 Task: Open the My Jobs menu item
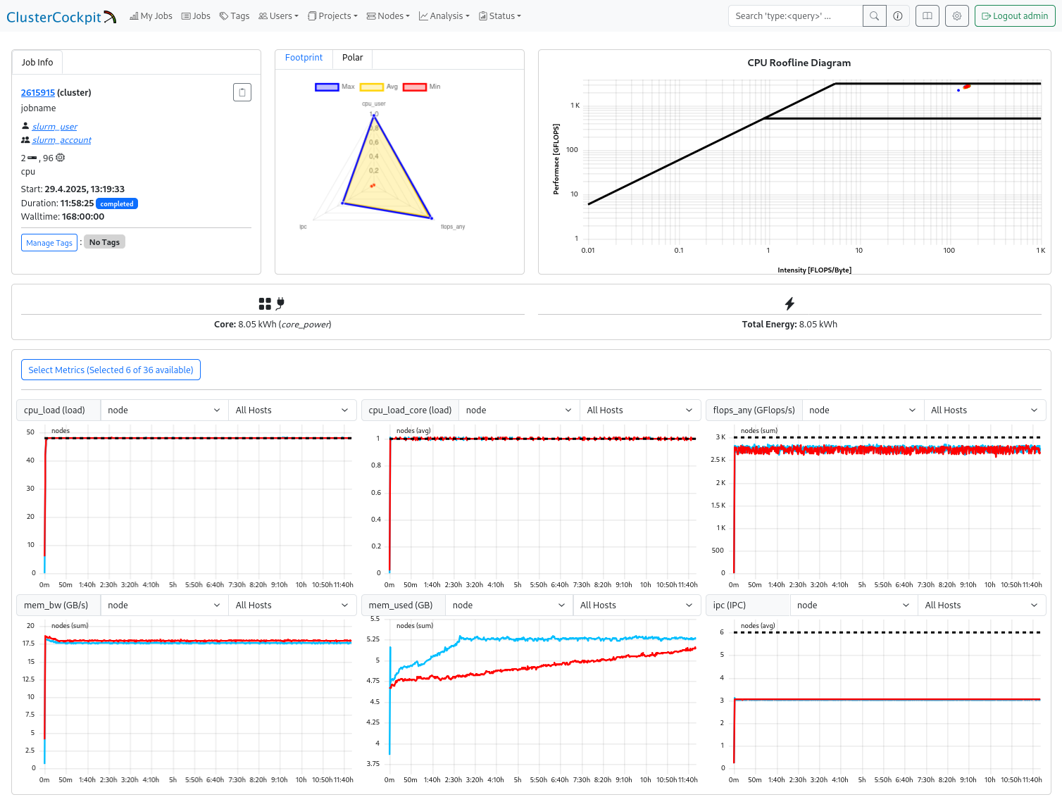pyautogui.click(x=151, y=16)
